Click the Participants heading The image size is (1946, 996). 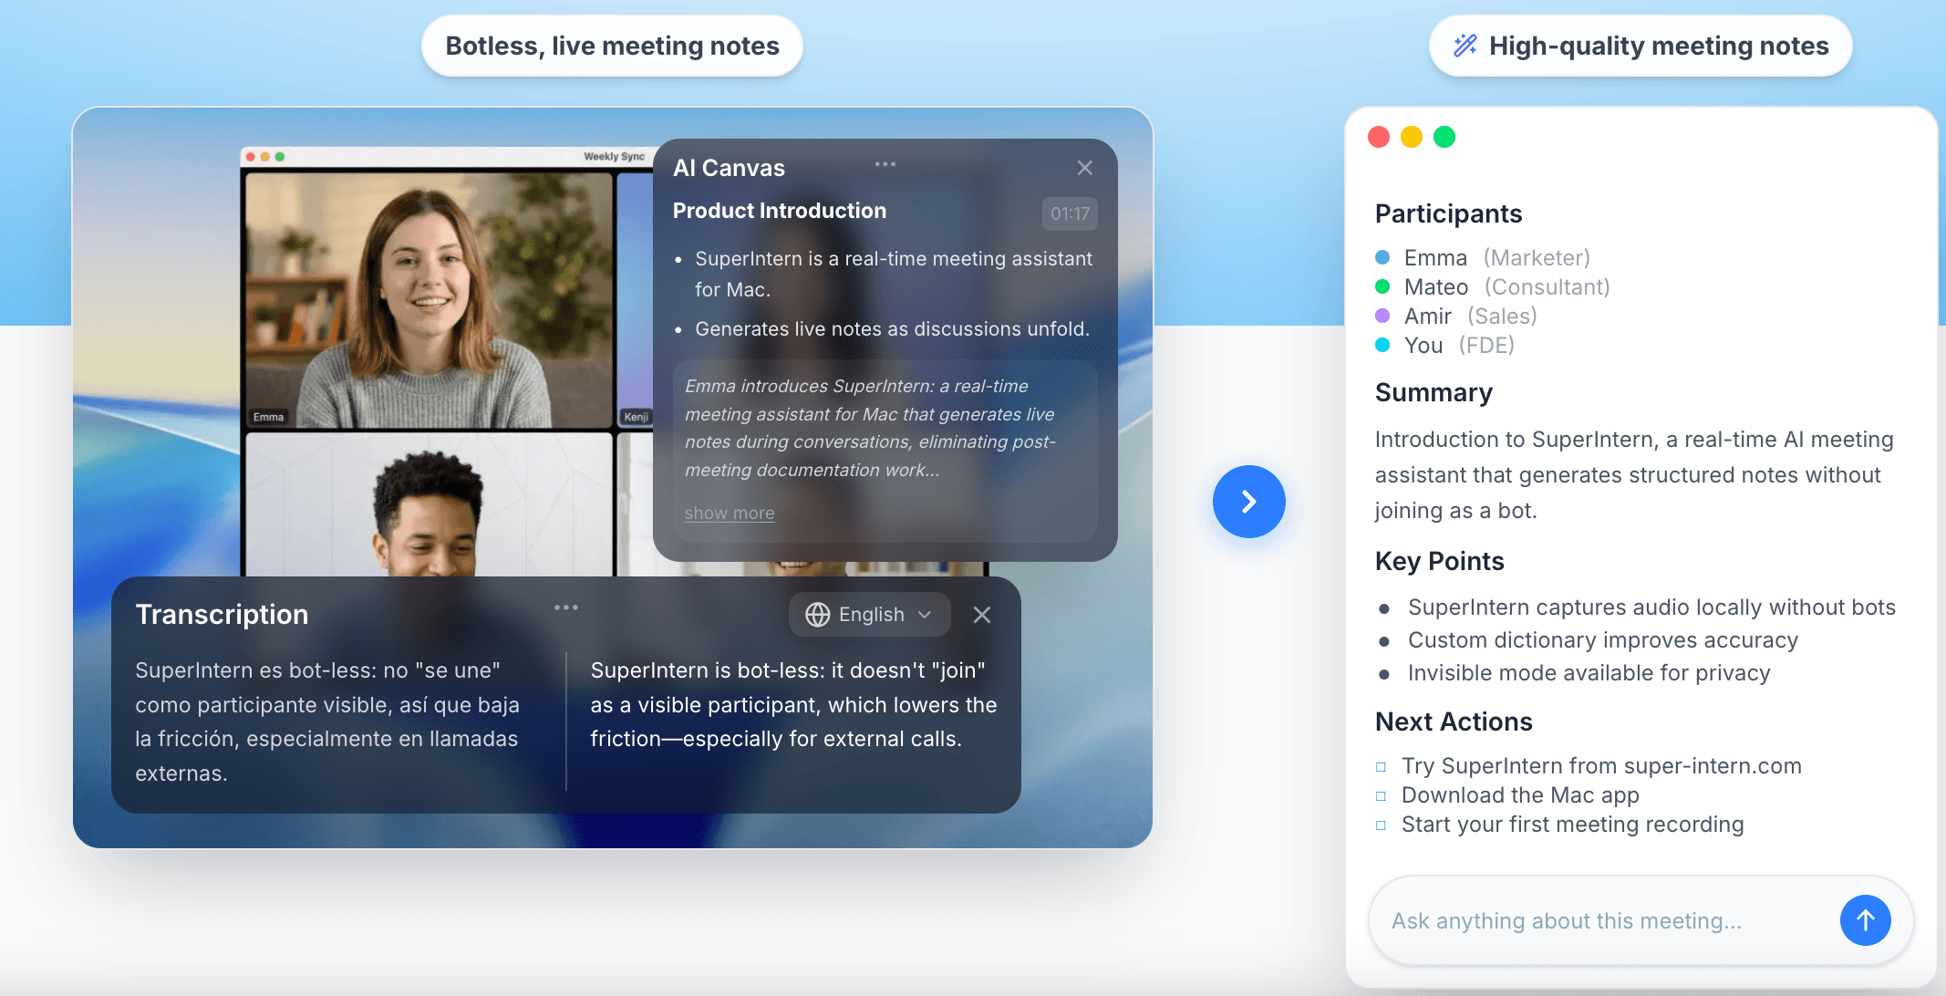(1448, 213)
